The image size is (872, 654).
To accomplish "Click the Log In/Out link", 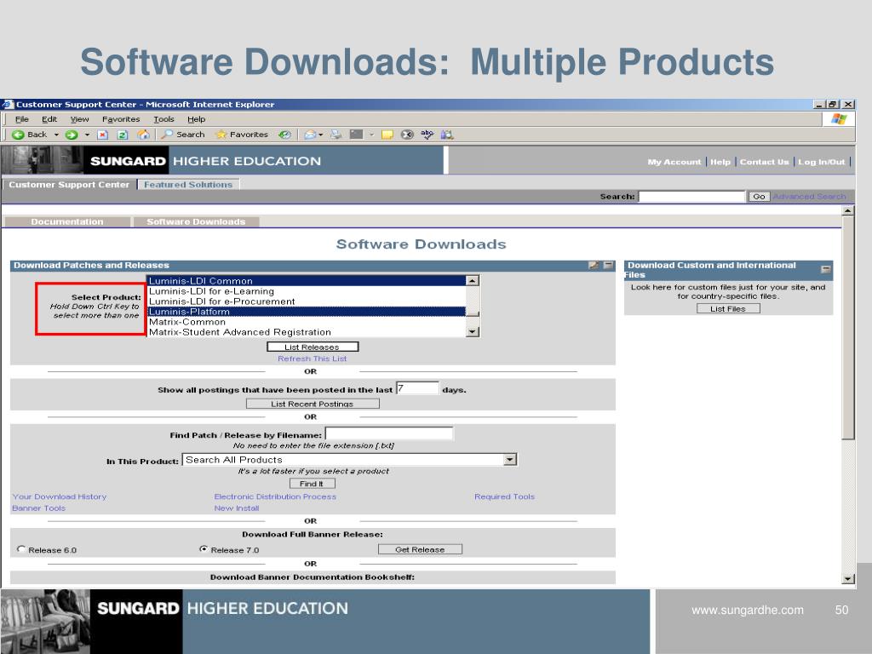I will [x=822, y=162].
